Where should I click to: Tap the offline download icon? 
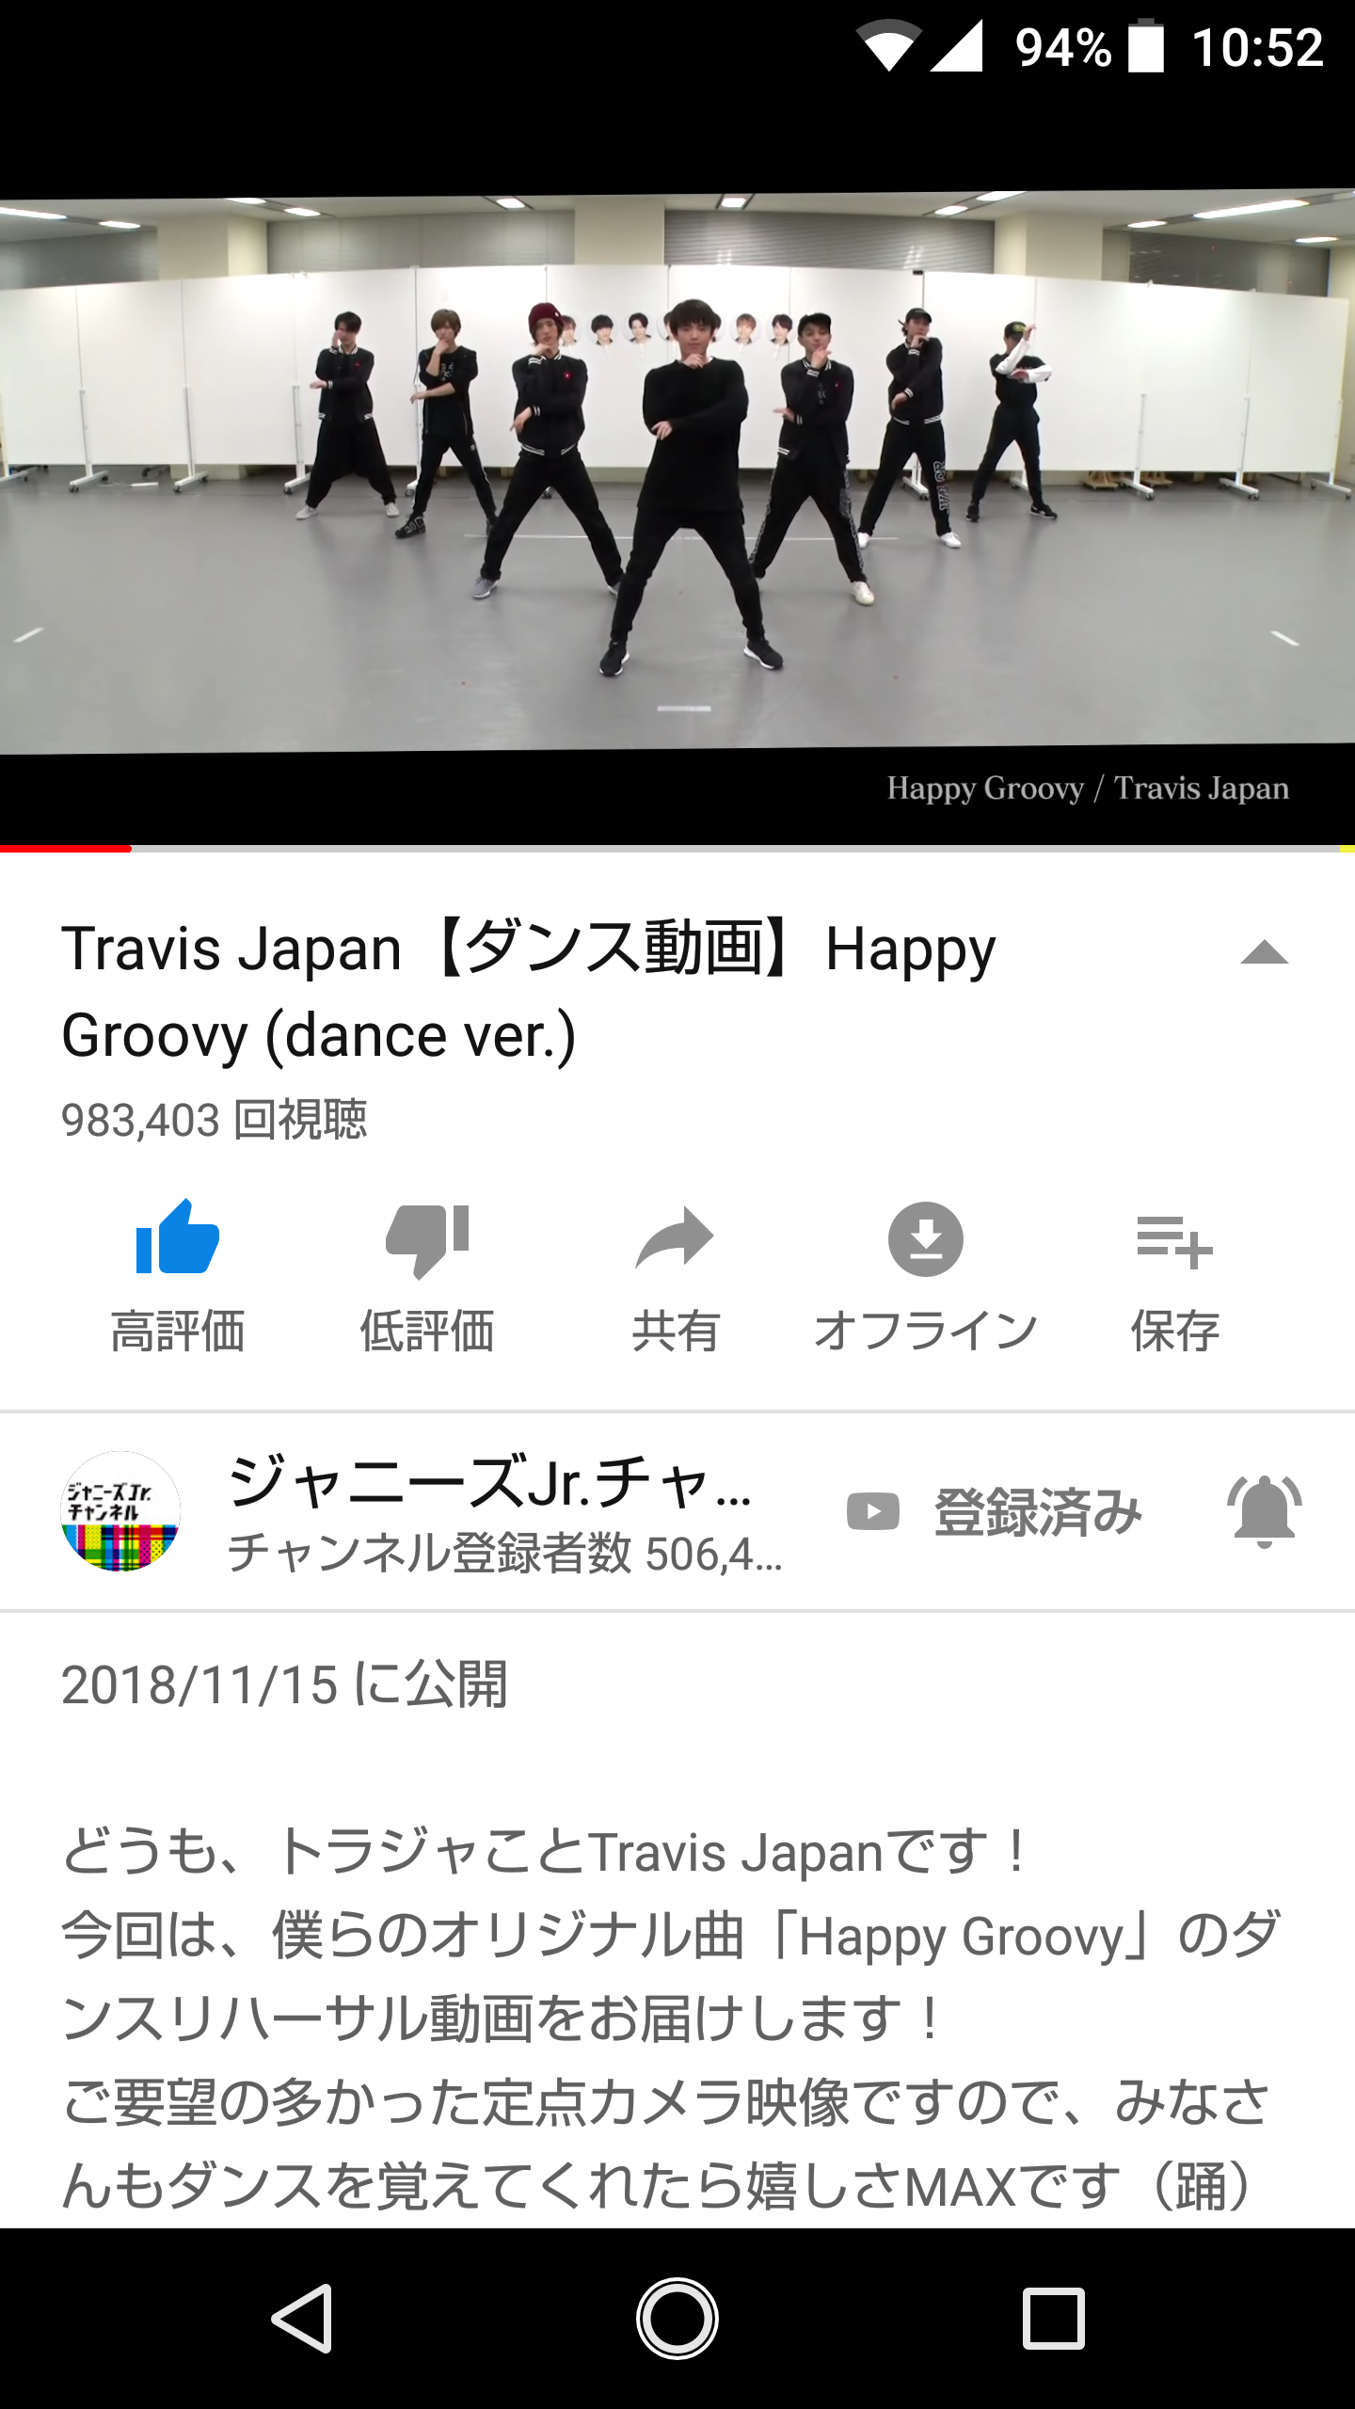point(926,1238)
